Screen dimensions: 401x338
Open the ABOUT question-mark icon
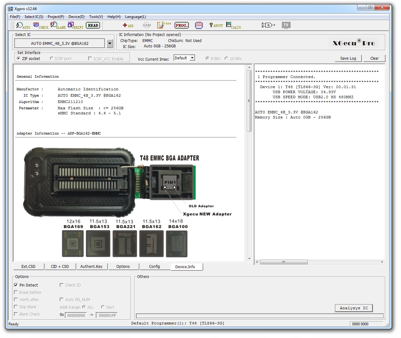pyautogui.click(x=216, y=25)
